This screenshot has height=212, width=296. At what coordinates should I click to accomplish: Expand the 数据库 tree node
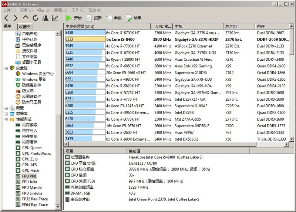click(6, 114)
